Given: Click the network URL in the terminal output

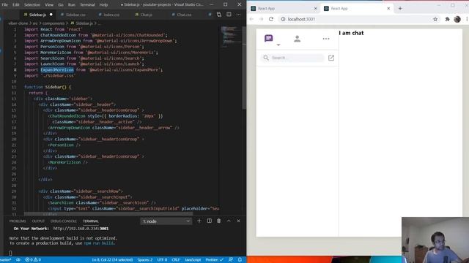Looking at the screenshot, I should tap(81, 229).
